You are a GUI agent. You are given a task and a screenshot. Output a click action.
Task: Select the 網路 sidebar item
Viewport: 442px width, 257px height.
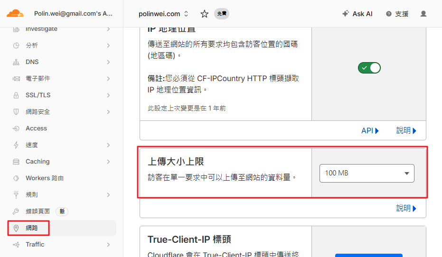[62, 228]
